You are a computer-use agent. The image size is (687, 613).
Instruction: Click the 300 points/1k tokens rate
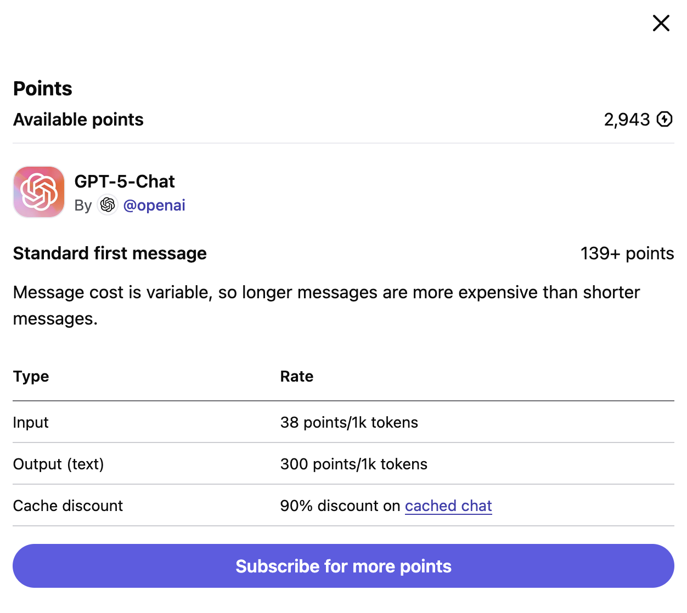tap(353, 464)
